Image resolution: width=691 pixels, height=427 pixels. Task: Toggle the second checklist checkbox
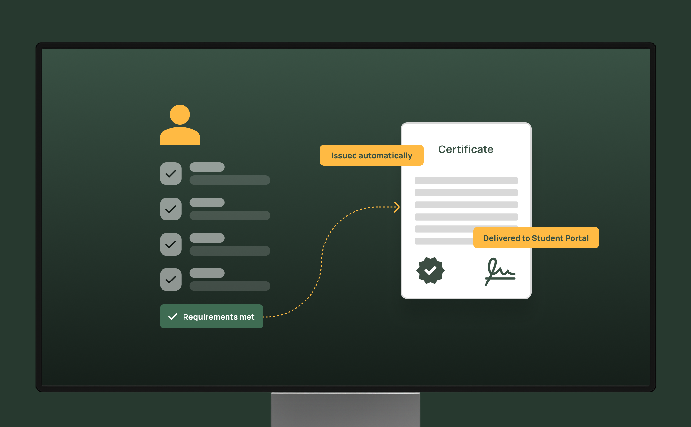[x=171, y=209]
